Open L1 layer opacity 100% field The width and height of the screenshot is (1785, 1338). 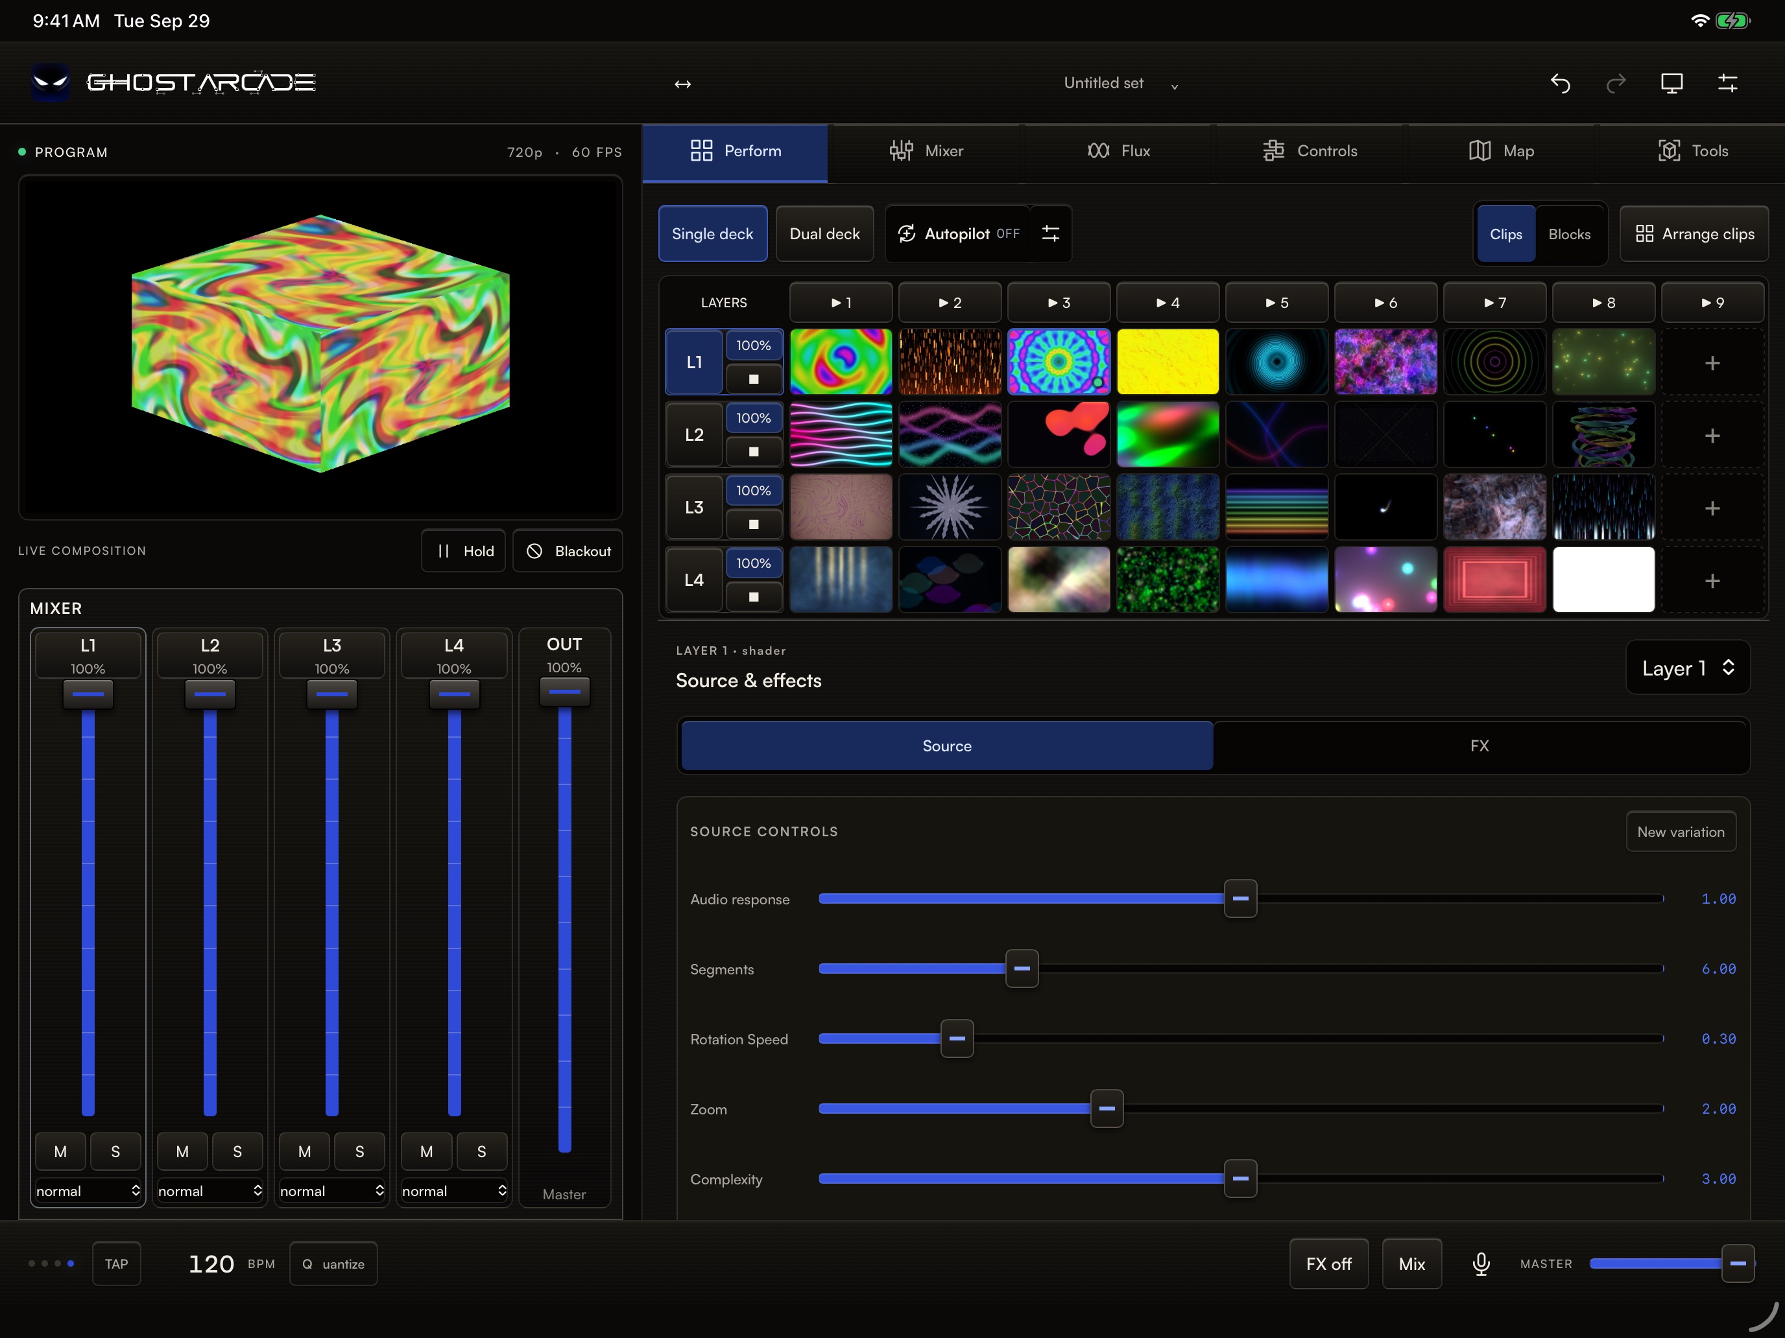pyautogui.click(x=754, y=345)
